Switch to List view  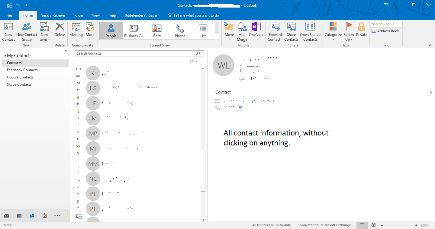point(203,31)
